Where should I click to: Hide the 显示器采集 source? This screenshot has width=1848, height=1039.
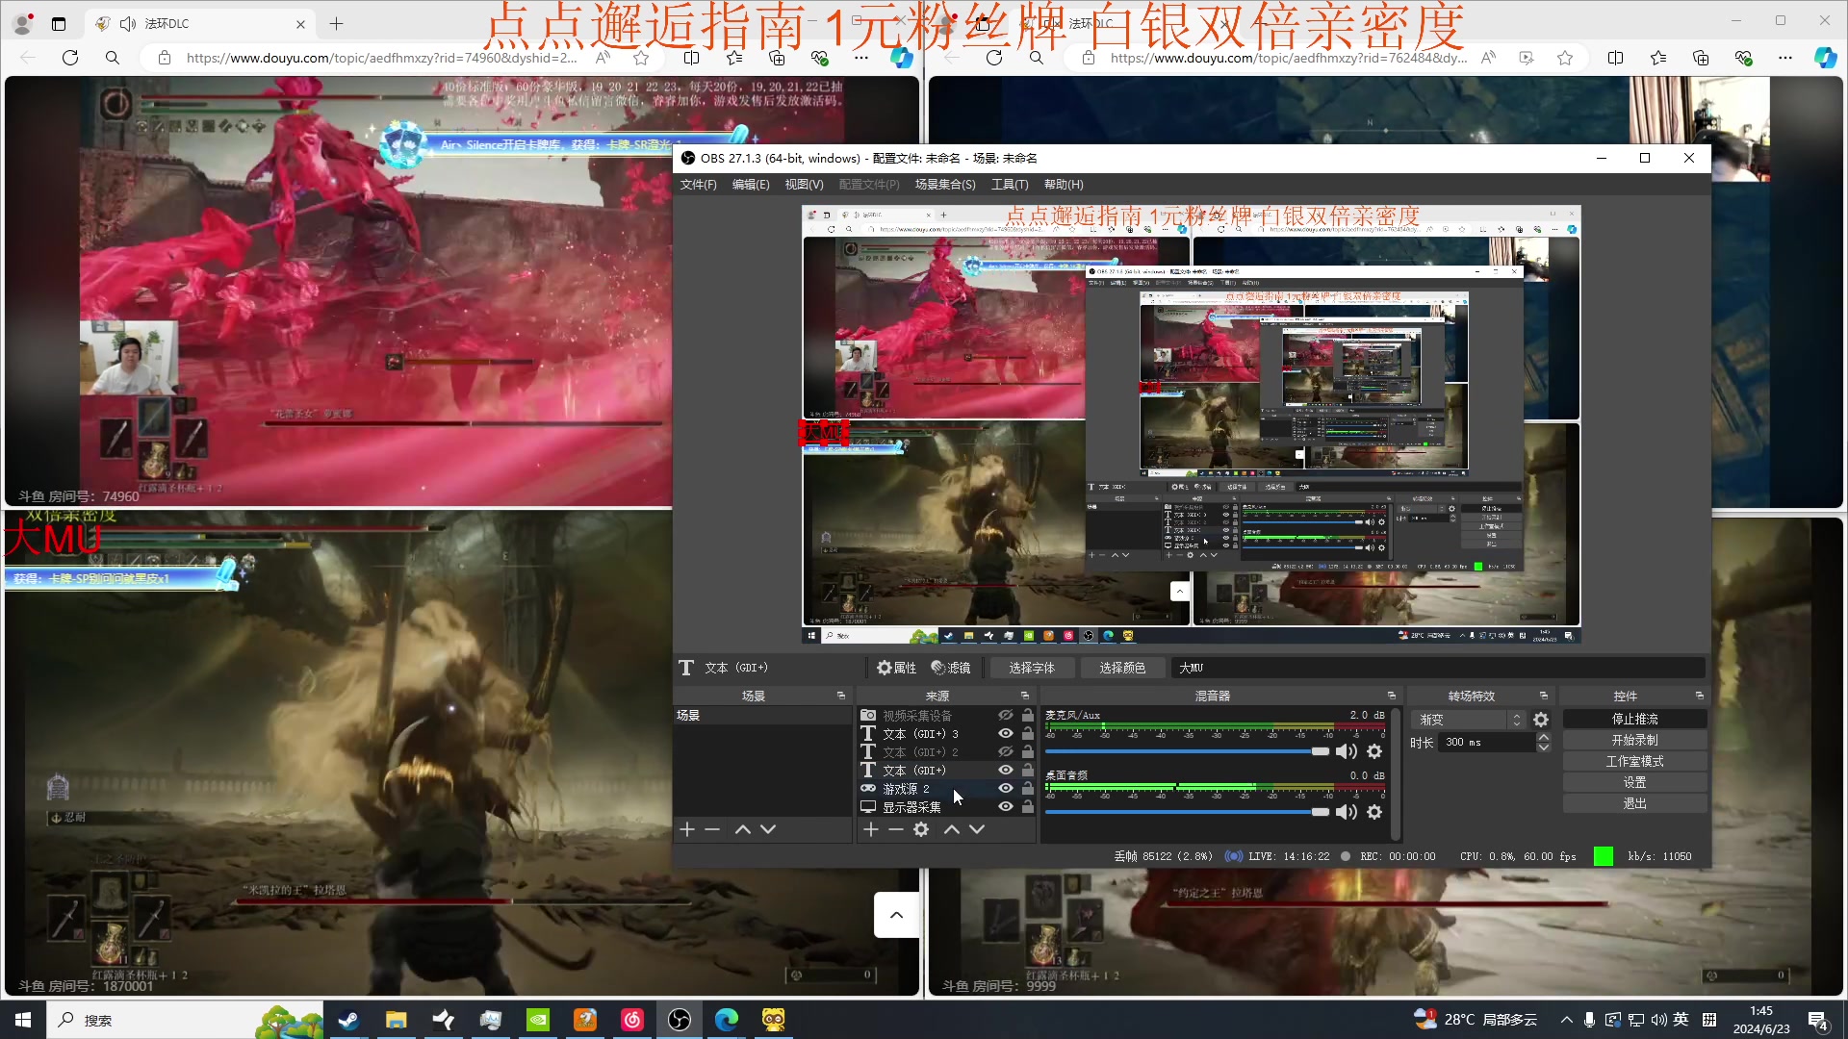click(x=1006, y=807)
